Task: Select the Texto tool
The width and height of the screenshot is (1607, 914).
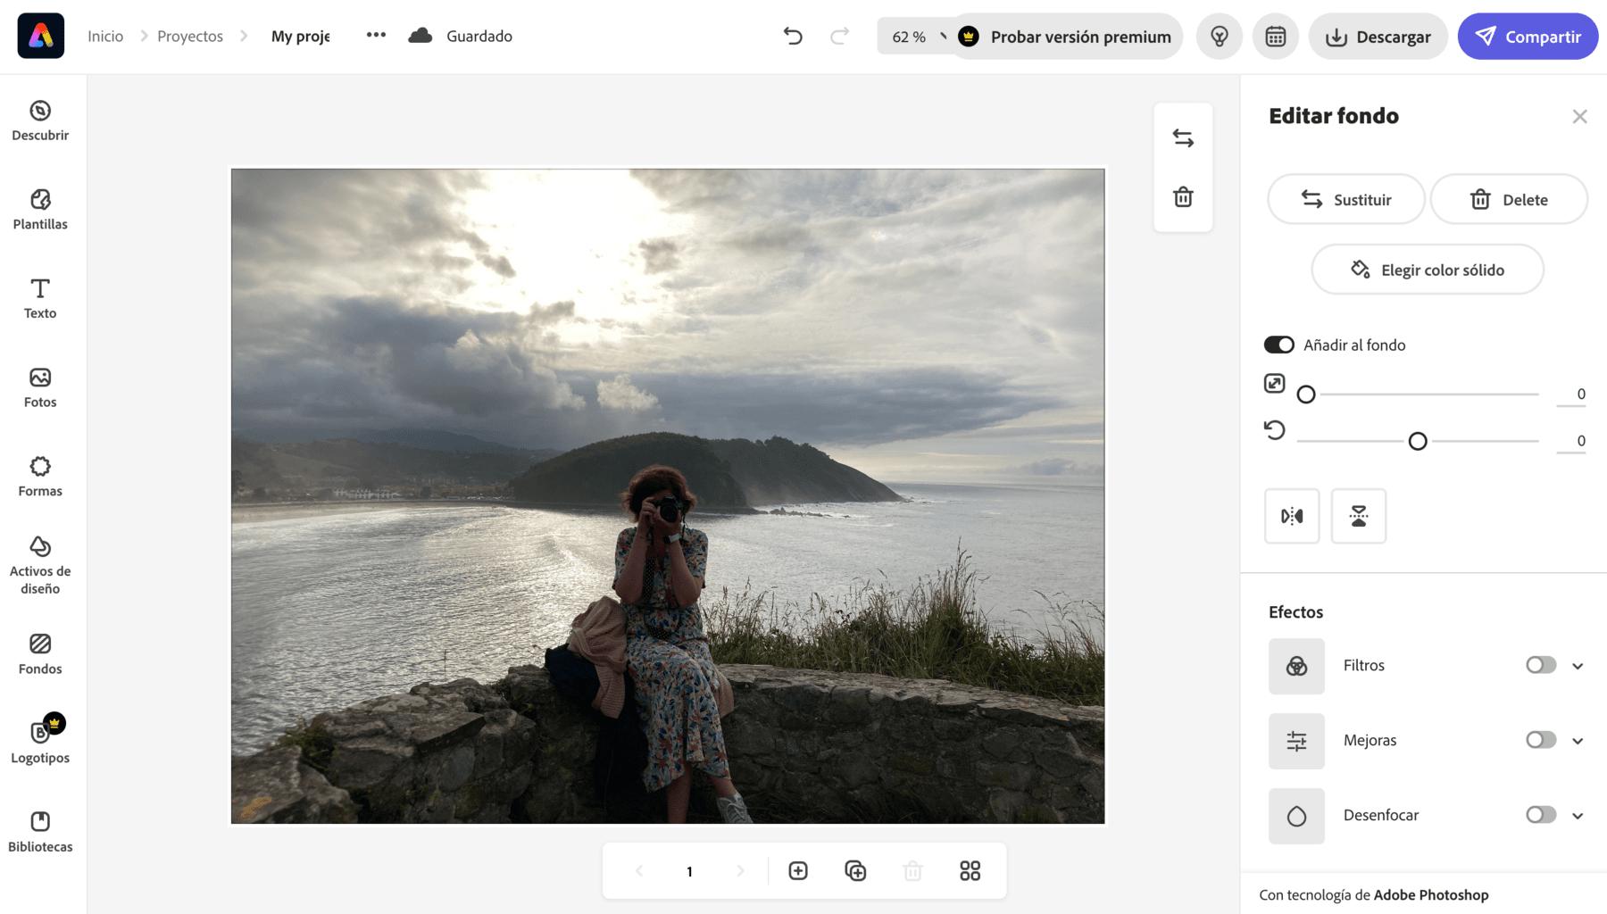Action: pyautogui.click(x=40, y=298)
